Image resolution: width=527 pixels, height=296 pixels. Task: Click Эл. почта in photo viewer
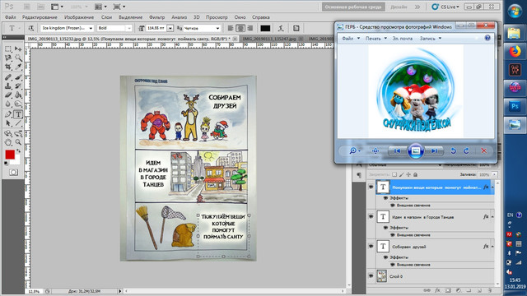(403, 39)
